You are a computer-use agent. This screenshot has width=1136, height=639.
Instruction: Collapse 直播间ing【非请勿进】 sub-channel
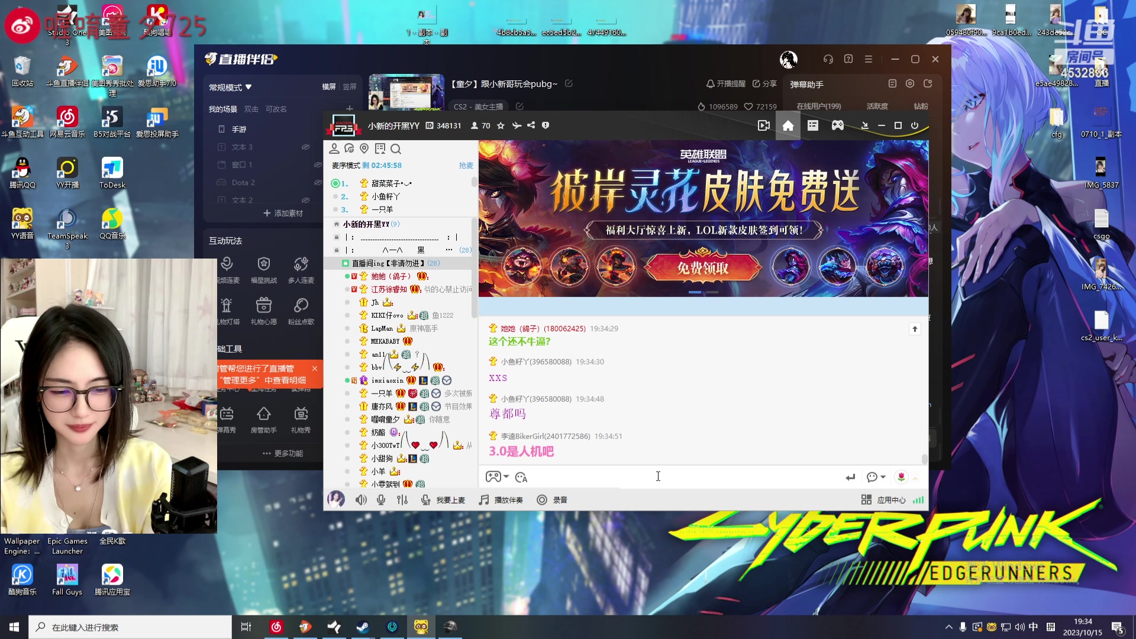pyautogui.click(x=345, y=263)
